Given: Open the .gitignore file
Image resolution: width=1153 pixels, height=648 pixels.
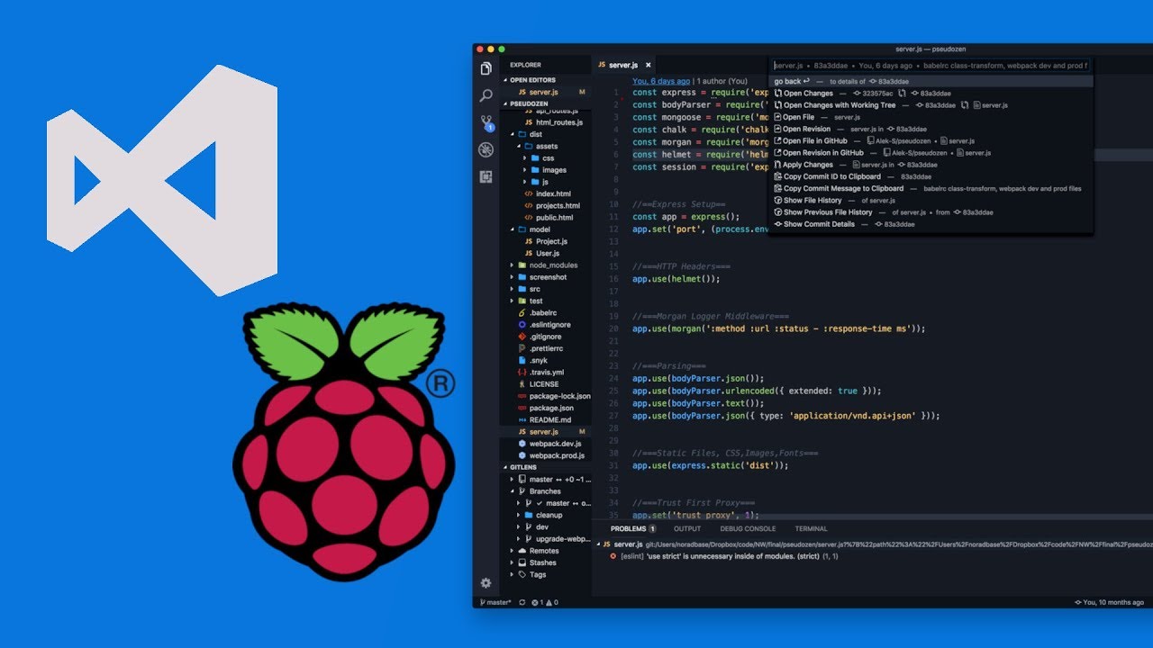Looking at the screenshot, I should click(x=545, y=337).
